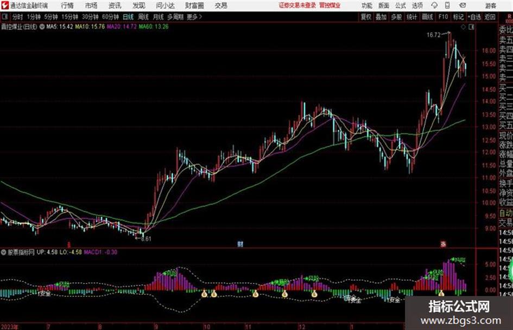This screenshot has height=330, width=513.
Task: Switch to the 30分钟 period
Action: pos(90,17)
